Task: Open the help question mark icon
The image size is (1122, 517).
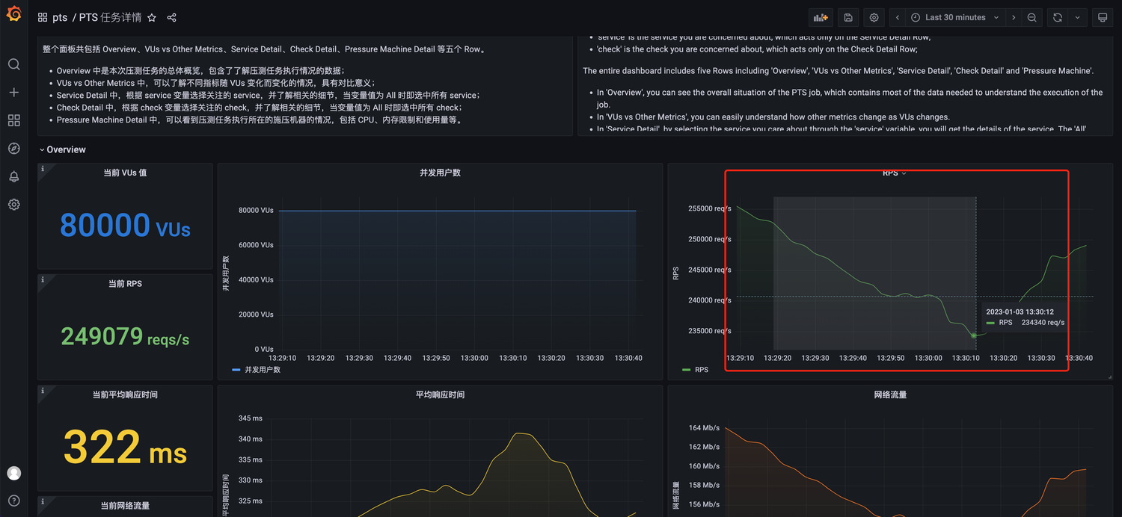Action: [13, 501]
